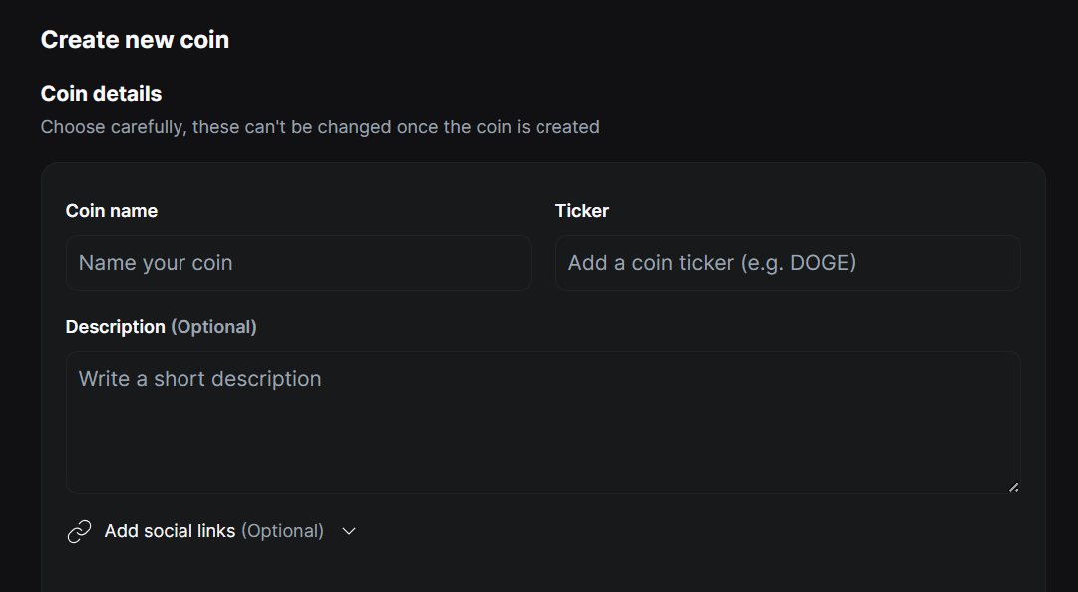Select the Name your coin placeholder field
This screenshot has height=592, width=1078.
point(297,262)
